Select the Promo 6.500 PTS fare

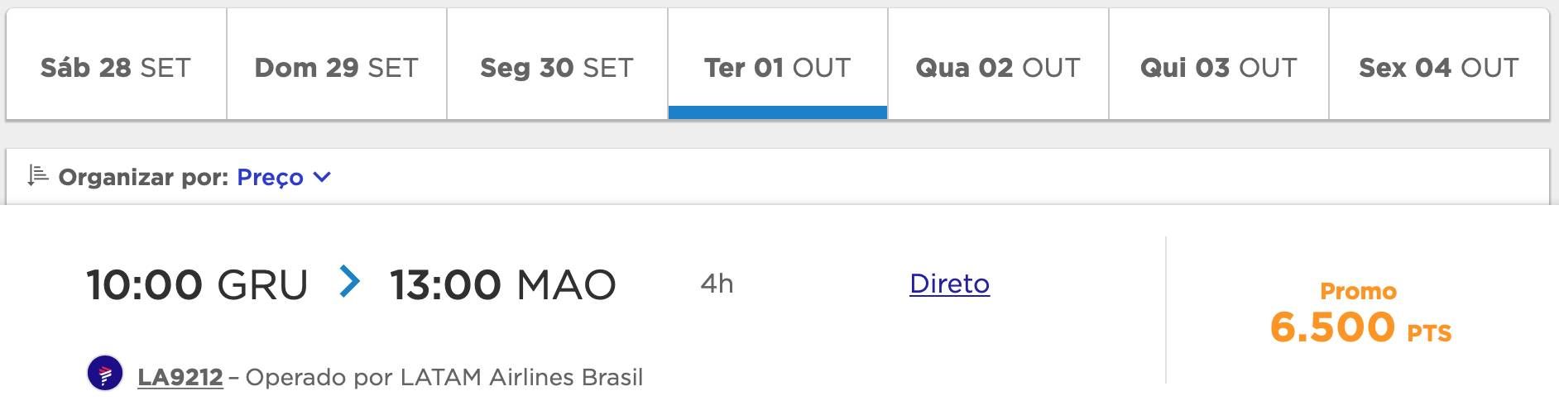[1360, 314]
